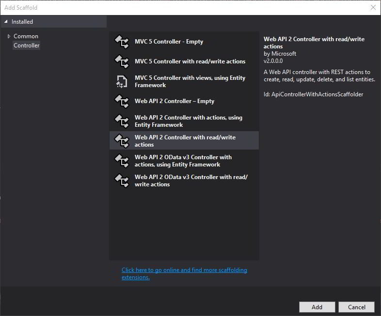Screen dimensions: 381x316
Task: Select Web API 2 Controller with read/write actions entry
Action: [x=184, y=141]
